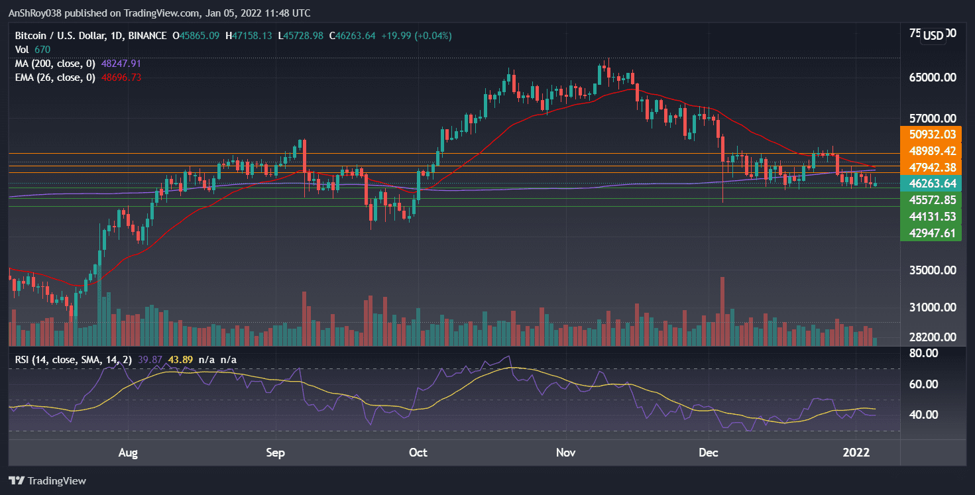The height and width of the screenshot is (495, 975).
Task: Select the Bitcoin / U.S. Dollar symbol name
Action: click(60, 36)
